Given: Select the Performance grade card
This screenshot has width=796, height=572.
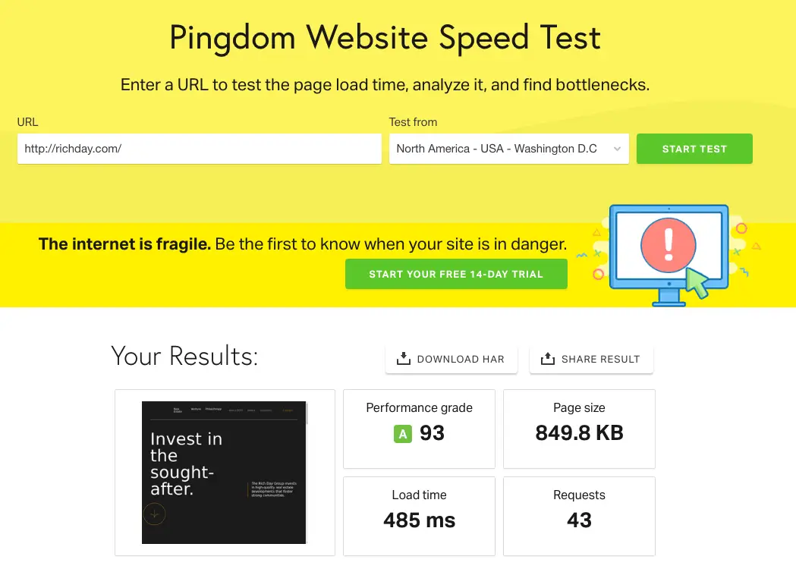Looking at the screenshot, I should click(419, 429).
